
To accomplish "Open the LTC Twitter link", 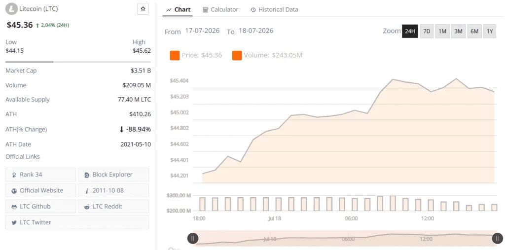I will [x=77, y=222].
